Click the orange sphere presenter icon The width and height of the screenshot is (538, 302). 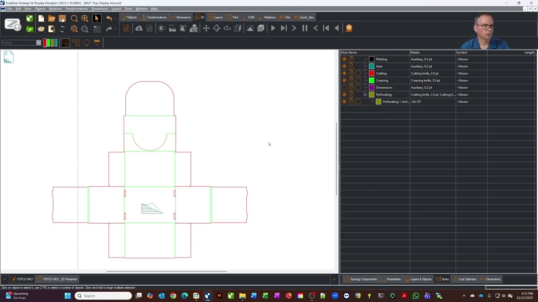coord(349,29)
